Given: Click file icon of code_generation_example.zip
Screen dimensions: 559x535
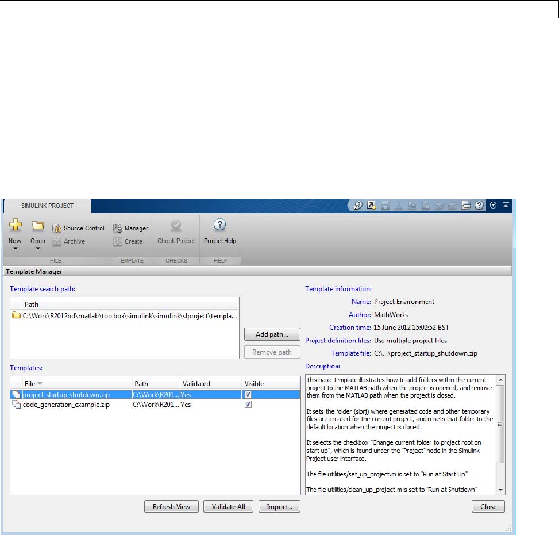Looking at the screenshot, I should [x=16, y=405].
